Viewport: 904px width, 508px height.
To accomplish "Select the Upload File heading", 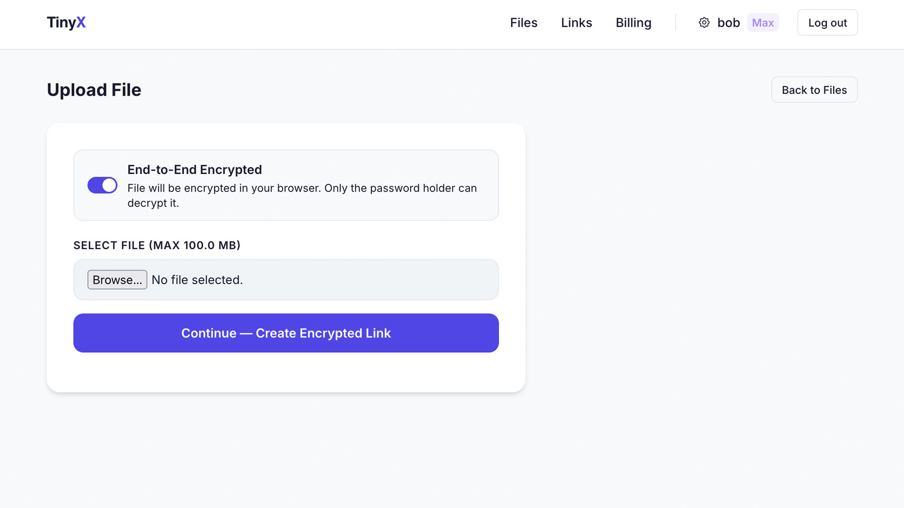I will pos(94,90).
